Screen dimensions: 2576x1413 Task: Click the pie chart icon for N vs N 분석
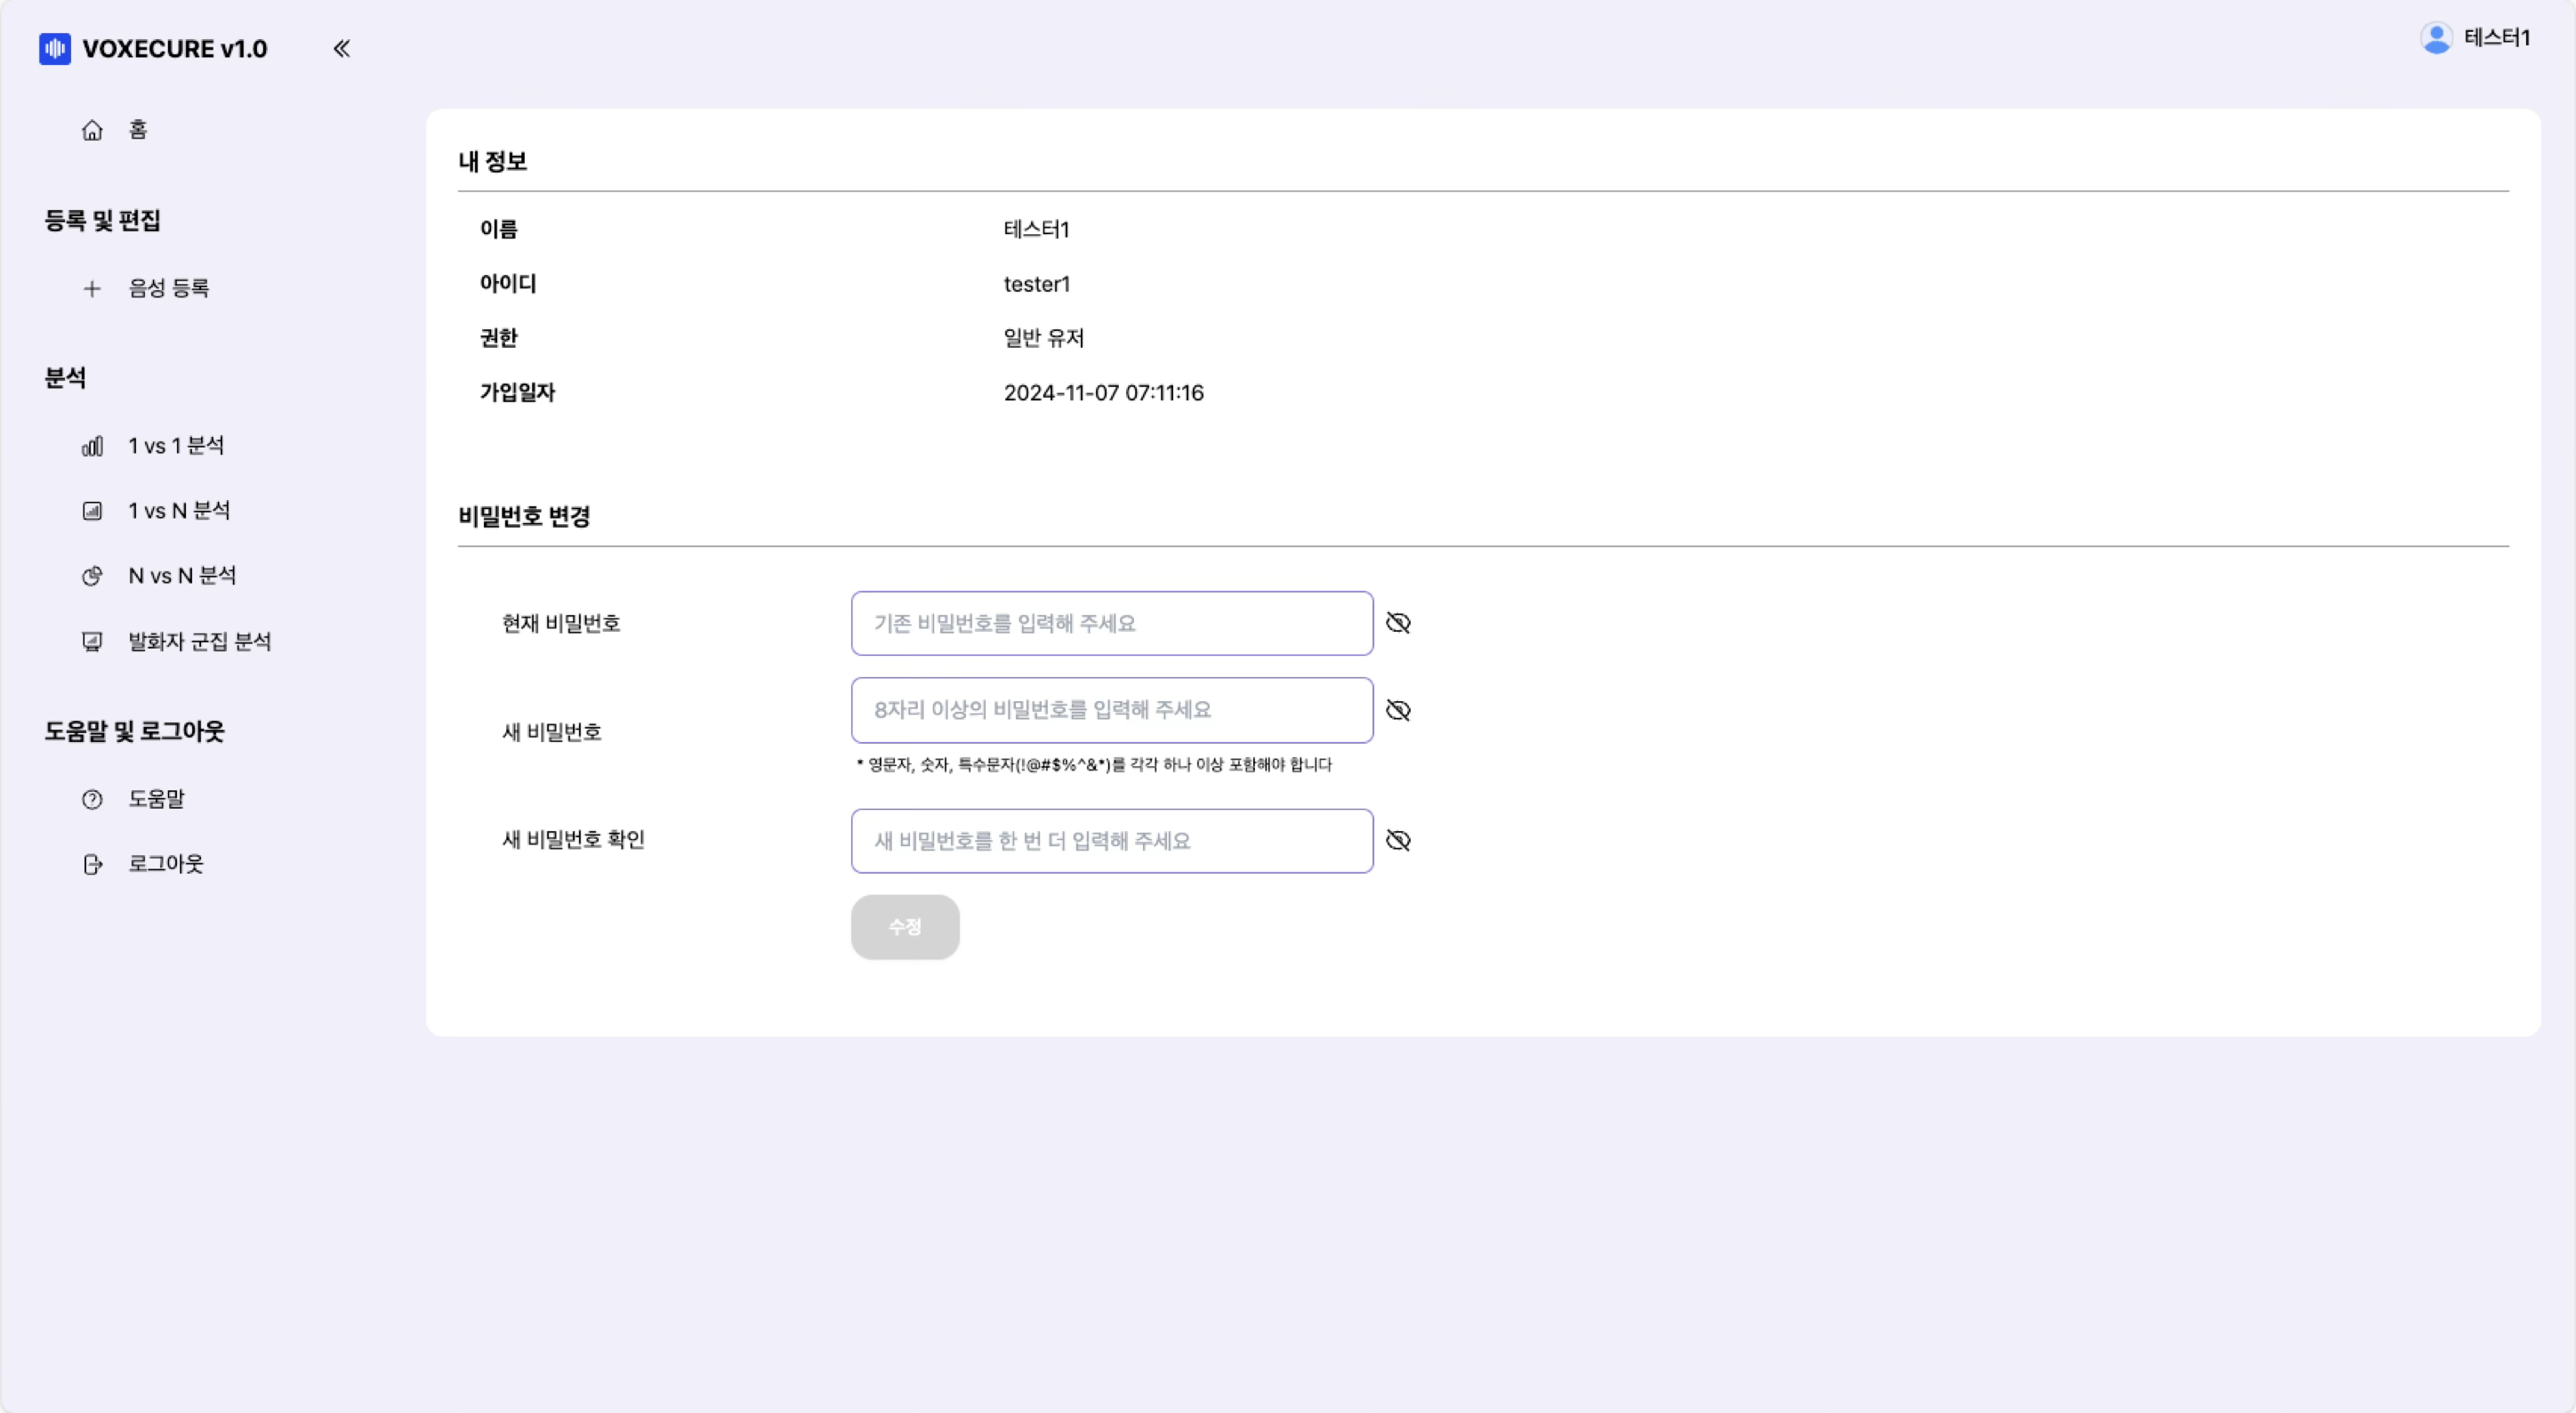point(92,576)
